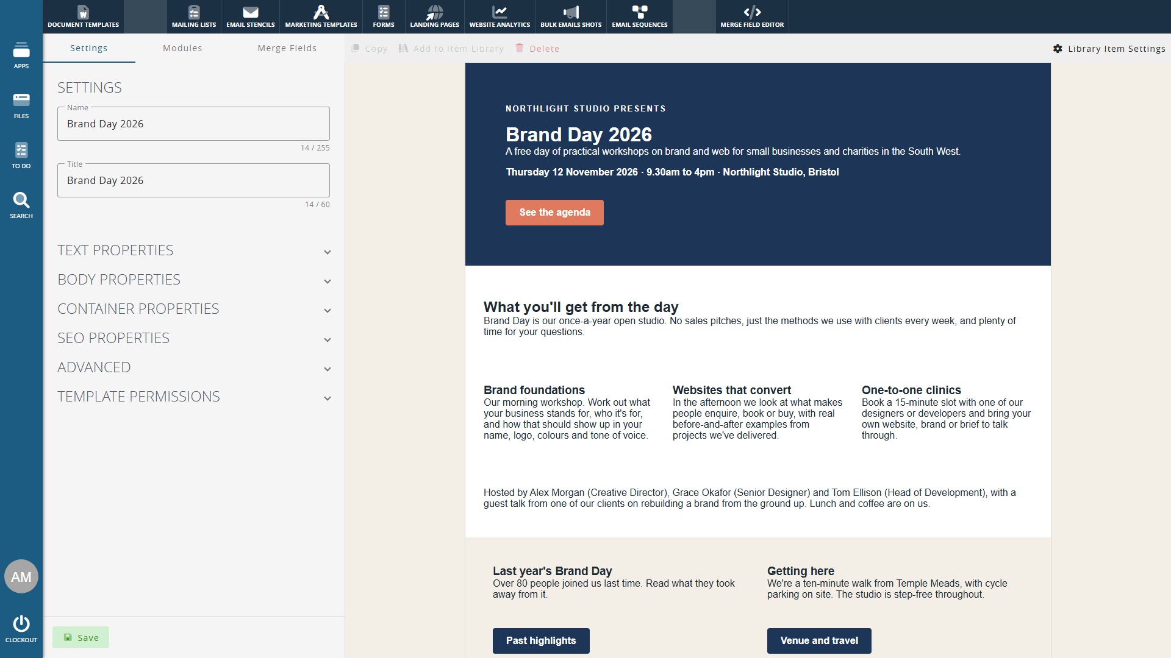1171x658 pixels.
Task: Open Merge Field Editor
Action: click(752, 16)
